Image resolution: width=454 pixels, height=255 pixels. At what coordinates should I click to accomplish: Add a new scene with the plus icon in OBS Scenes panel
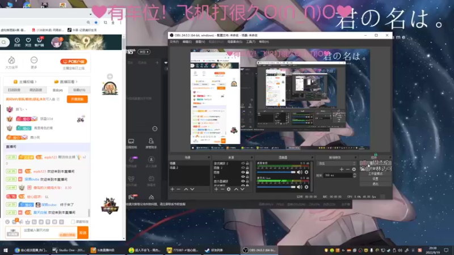click(x=173, y=189)
